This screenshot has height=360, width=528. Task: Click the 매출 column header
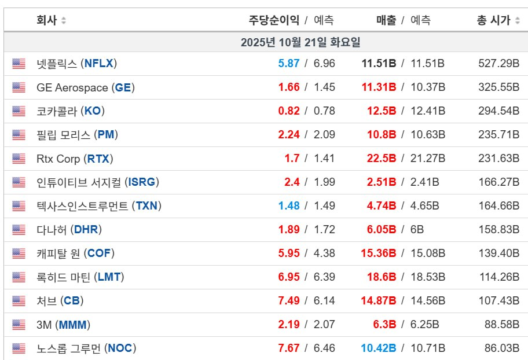[386, 20]
